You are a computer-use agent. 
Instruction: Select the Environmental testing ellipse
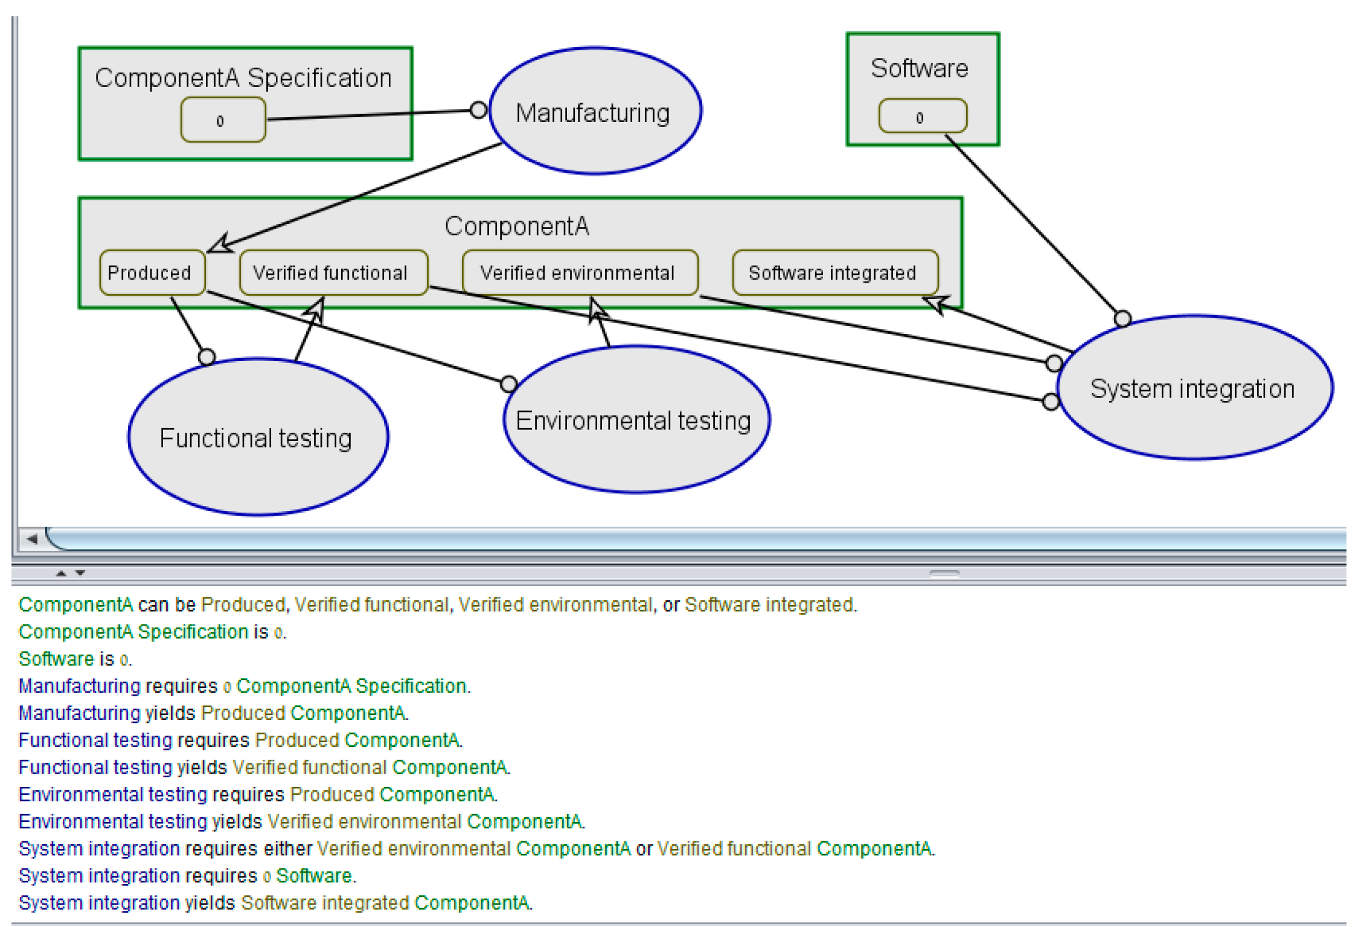(x=635, y=420)
